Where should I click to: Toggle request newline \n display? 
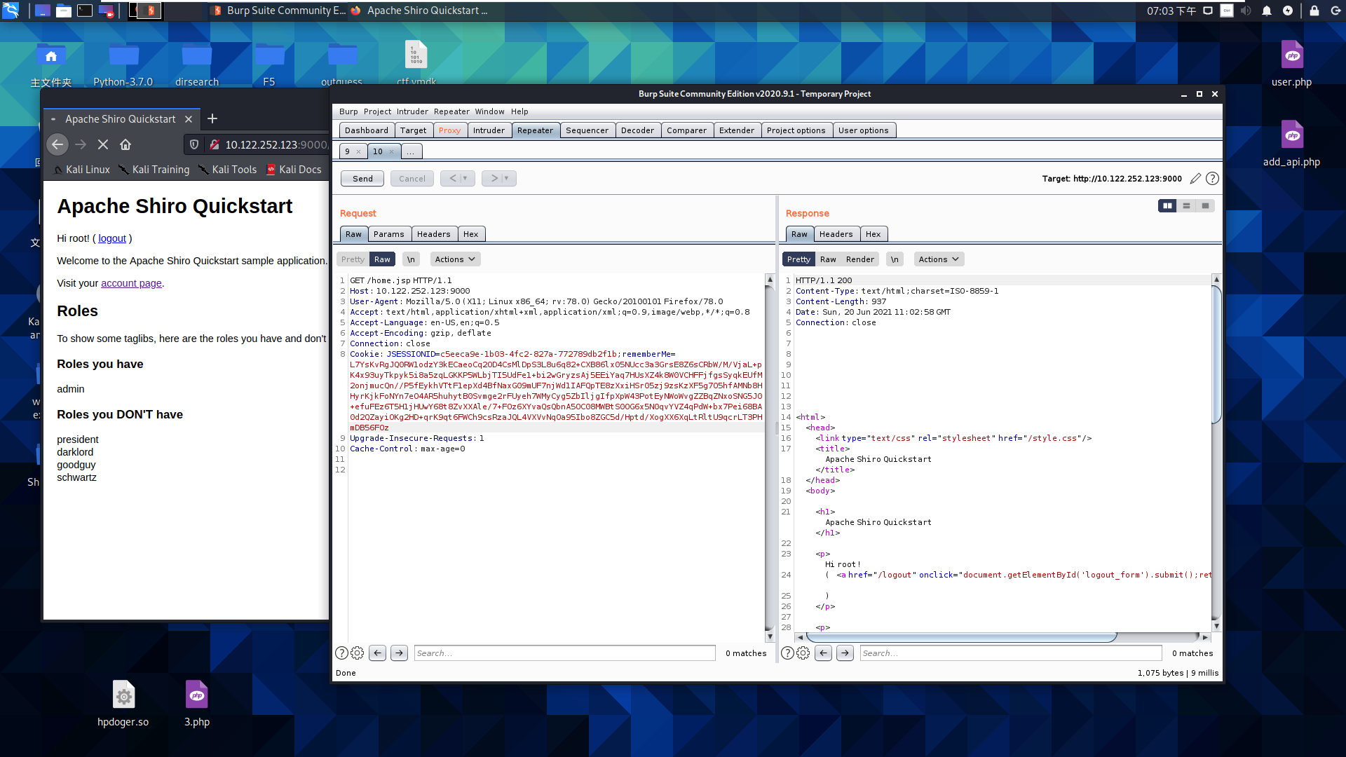click(x=411, y=259)
